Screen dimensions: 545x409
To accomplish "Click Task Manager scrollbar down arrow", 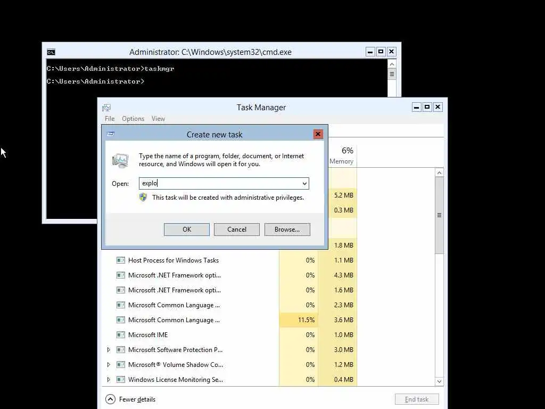I will click(439, 381).
